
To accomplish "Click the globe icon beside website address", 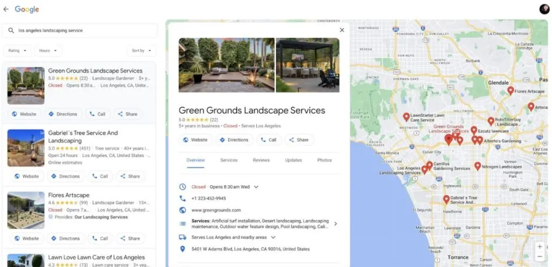I will point(182,210).
